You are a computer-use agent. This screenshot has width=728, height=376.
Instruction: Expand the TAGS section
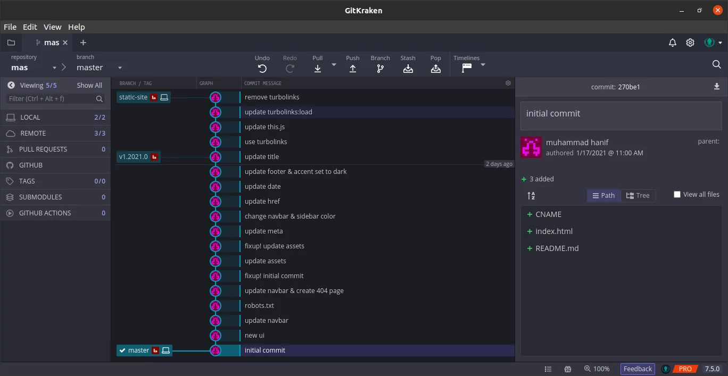[55, 181]
